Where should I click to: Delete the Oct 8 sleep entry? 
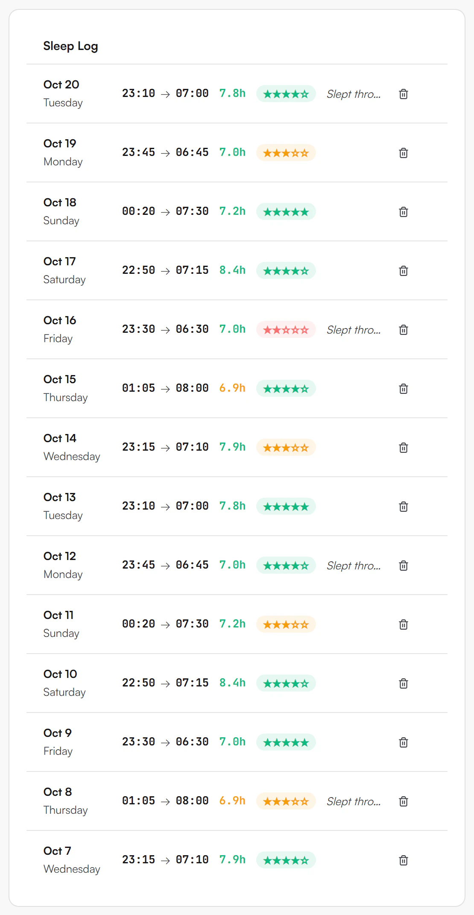pos(404,801)
